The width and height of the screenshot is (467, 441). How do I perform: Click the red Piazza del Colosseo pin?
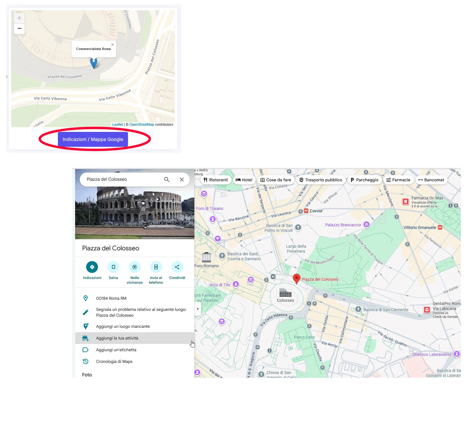tap(296, 278)
